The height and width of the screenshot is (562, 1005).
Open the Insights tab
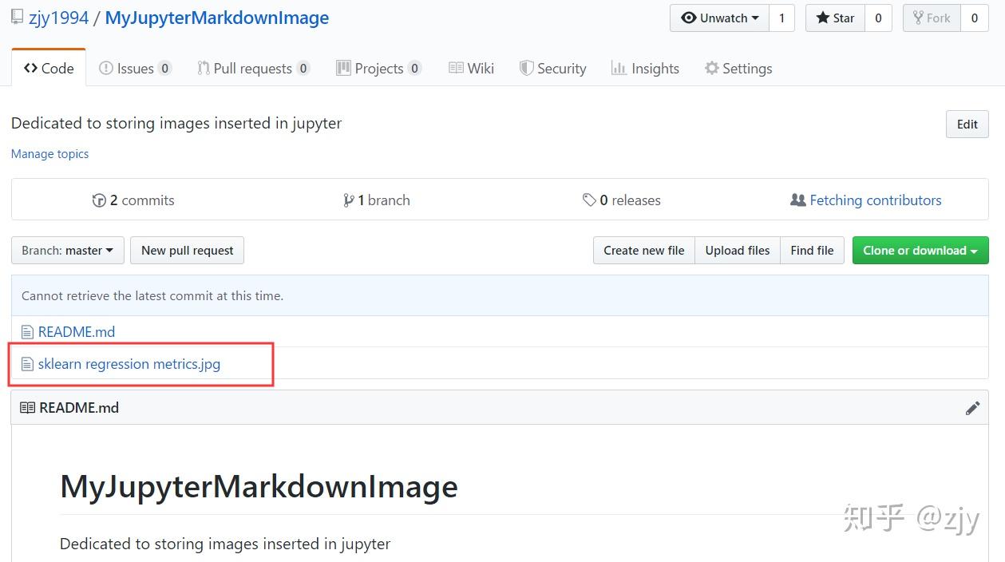(x=646, y=69)
